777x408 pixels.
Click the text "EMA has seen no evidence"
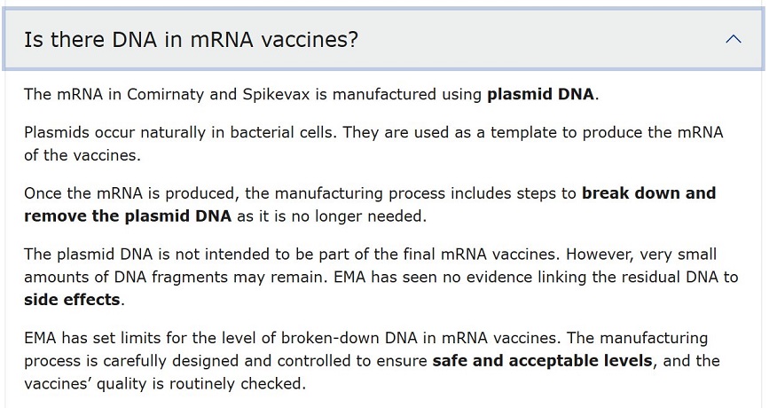tap(407, 277)
